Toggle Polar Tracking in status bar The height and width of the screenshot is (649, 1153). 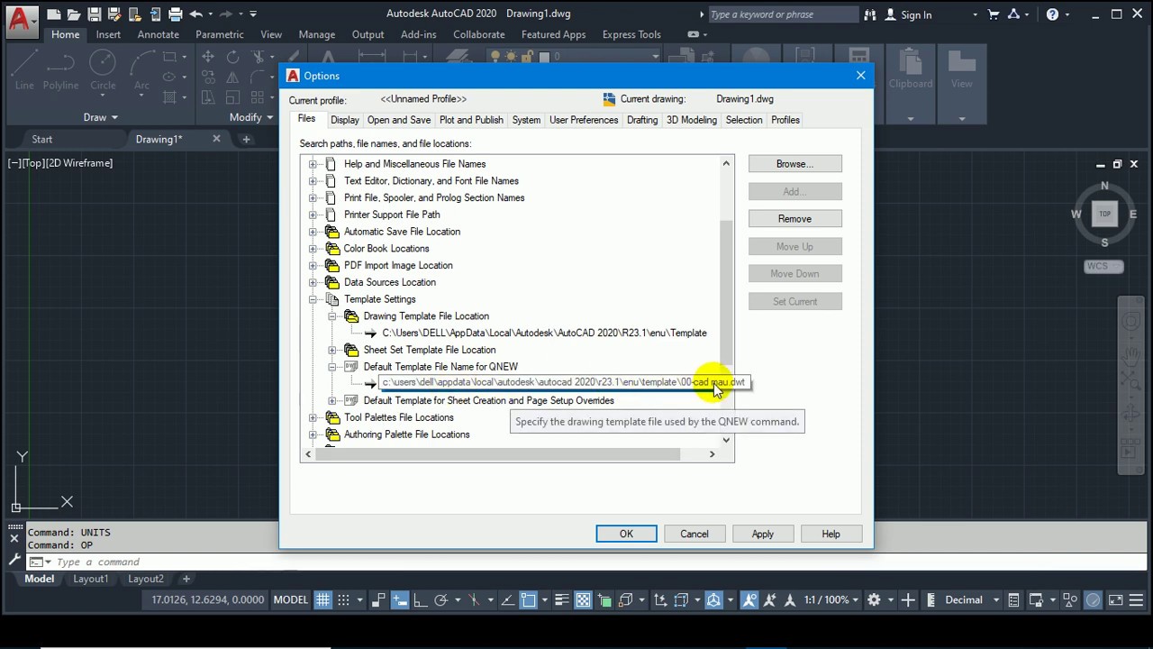[x=440, y=599]
